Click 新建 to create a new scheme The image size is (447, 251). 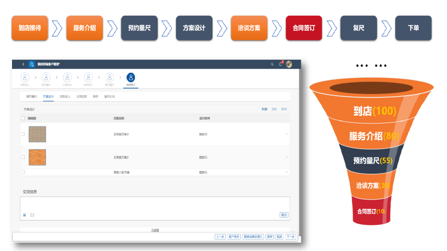[264, 109]
